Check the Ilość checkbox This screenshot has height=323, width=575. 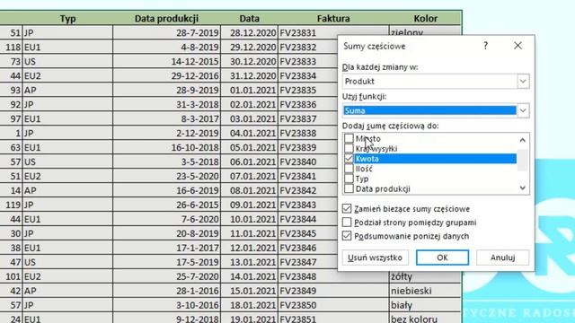(349, 169)
